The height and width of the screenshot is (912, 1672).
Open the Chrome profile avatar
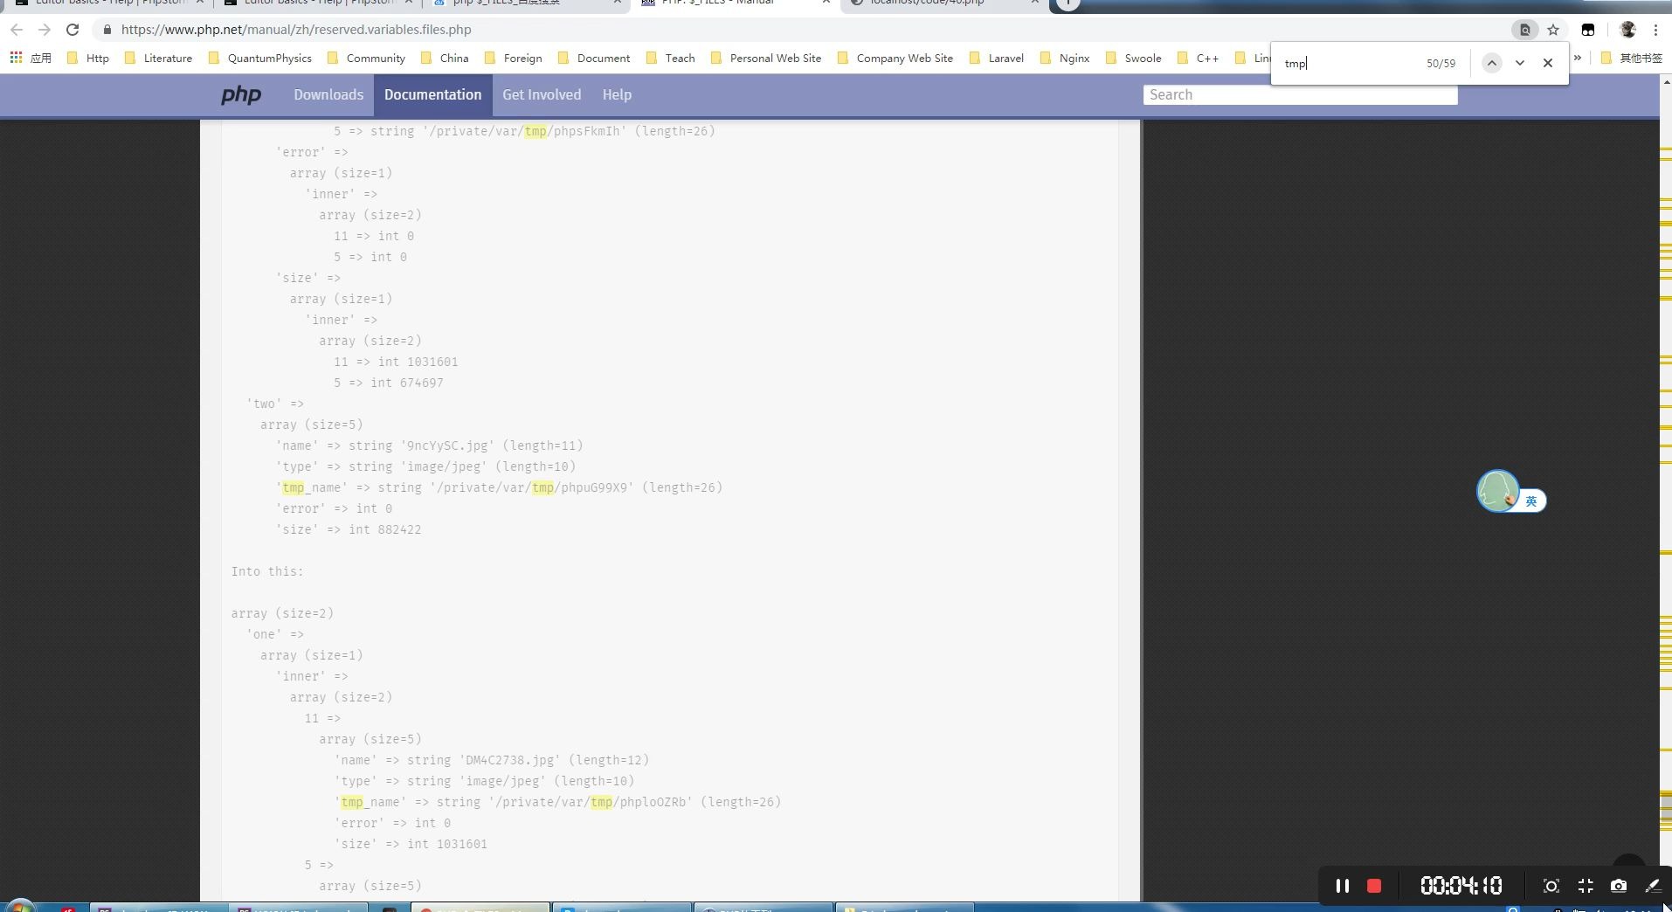tap(1627, 30)
